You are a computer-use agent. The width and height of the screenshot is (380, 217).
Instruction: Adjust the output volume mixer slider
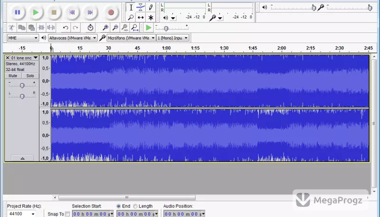(x=313, y=8)
